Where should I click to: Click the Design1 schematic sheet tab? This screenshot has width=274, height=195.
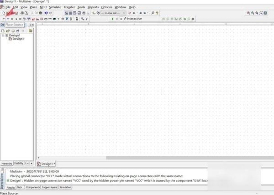(47, 164)
